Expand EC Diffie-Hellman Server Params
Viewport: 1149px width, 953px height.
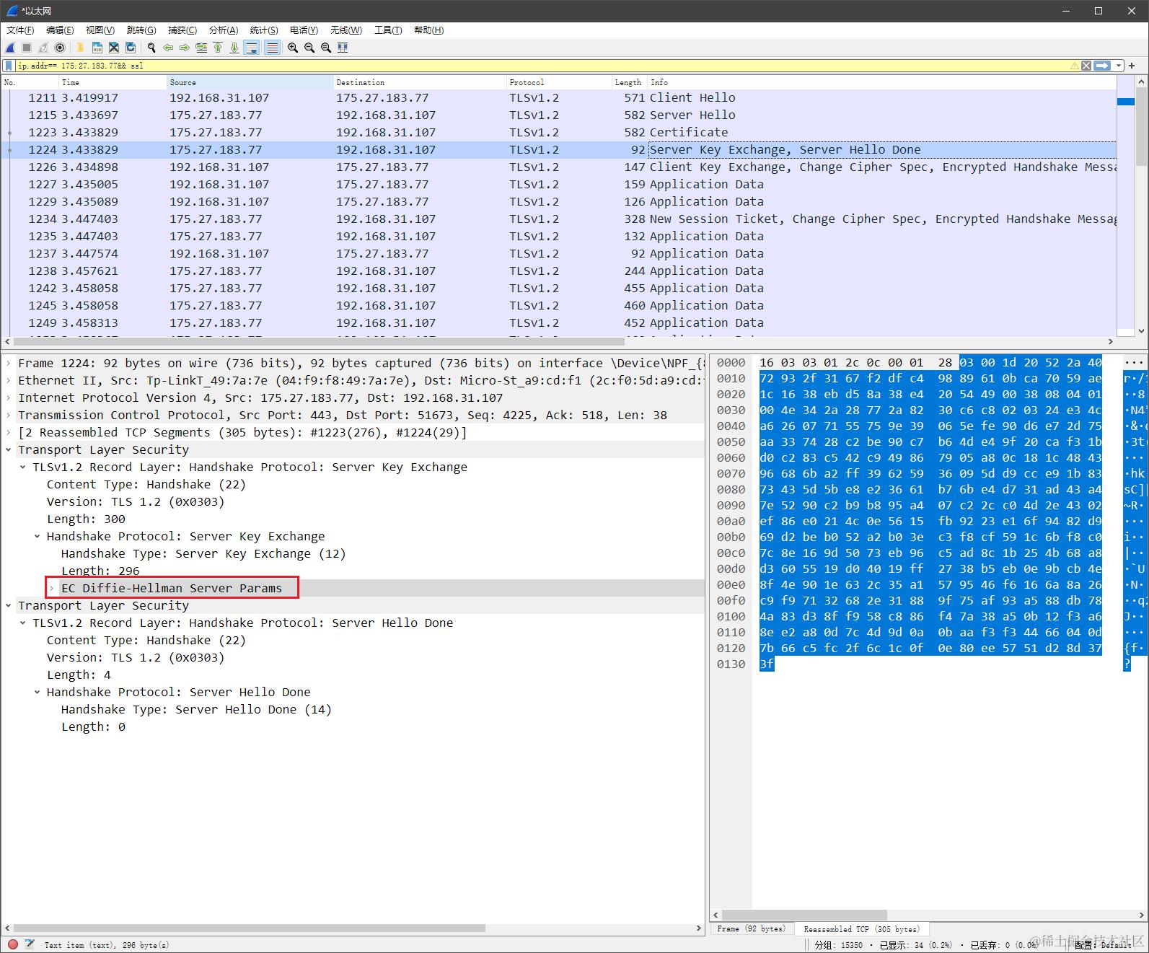[52, 588]
